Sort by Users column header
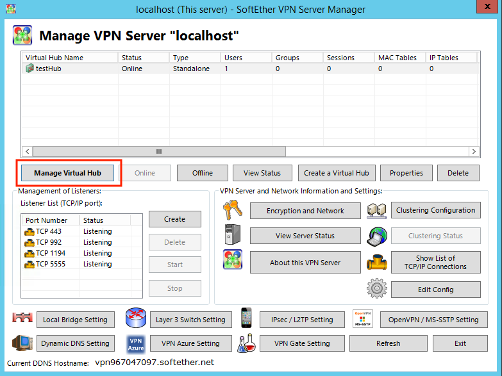This screenshot has height=376, width=502. tap(246, 58)
